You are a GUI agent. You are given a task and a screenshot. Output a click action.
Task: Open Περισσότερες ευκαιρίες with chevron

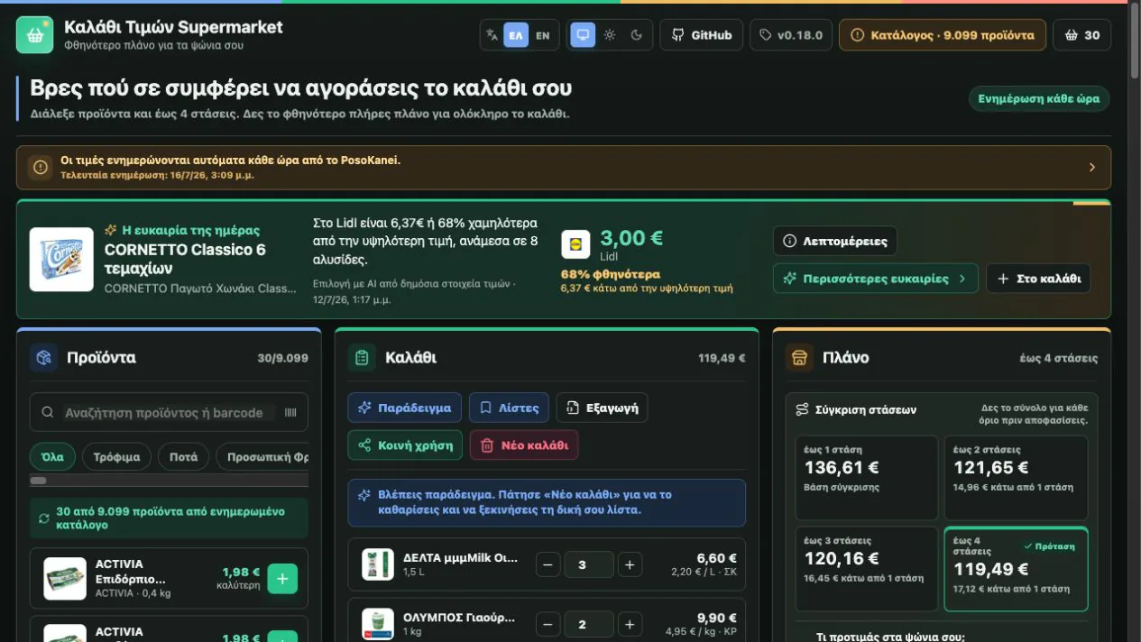(876, 279)
